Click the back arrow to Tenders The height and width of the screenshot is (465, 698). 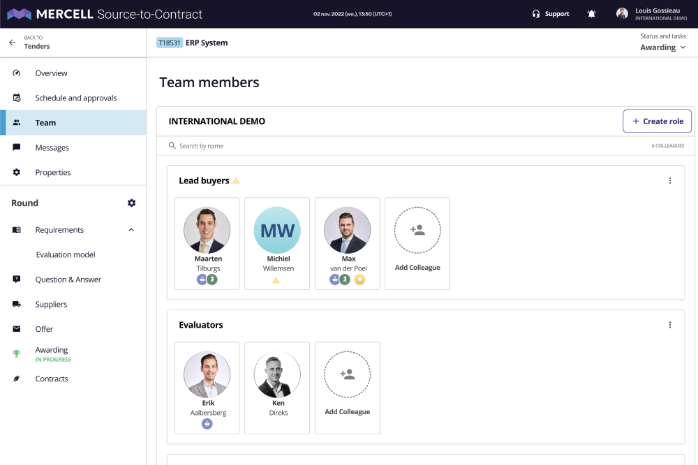(12, 43)
